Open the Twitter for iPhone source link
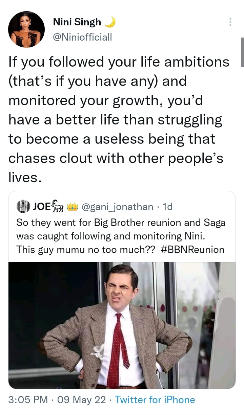This screenshot has height=415, width=244. 155,399
